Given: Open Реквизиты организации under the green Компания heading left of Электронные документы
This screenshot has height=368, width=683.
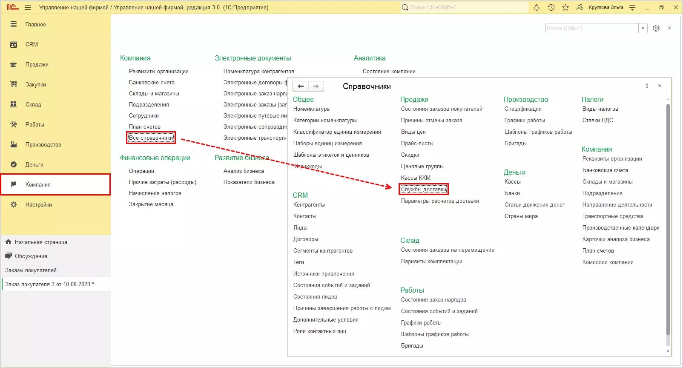Looking at the screenshot, I should click(159, 71).
